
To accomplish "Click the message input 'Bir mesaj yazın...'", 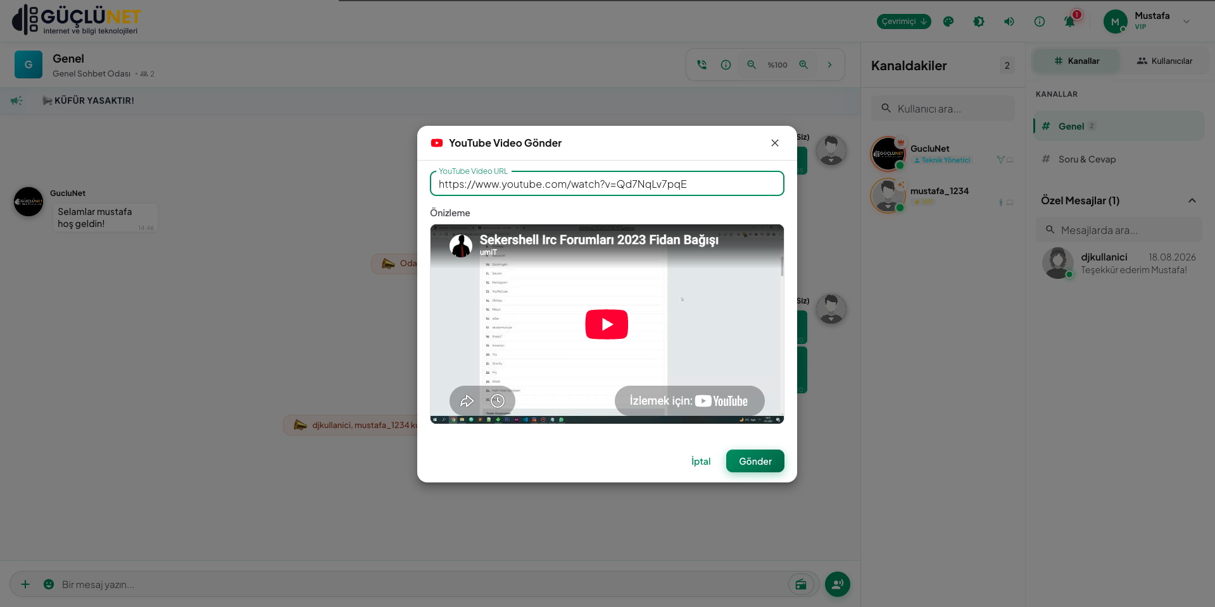I will [421, 584].
